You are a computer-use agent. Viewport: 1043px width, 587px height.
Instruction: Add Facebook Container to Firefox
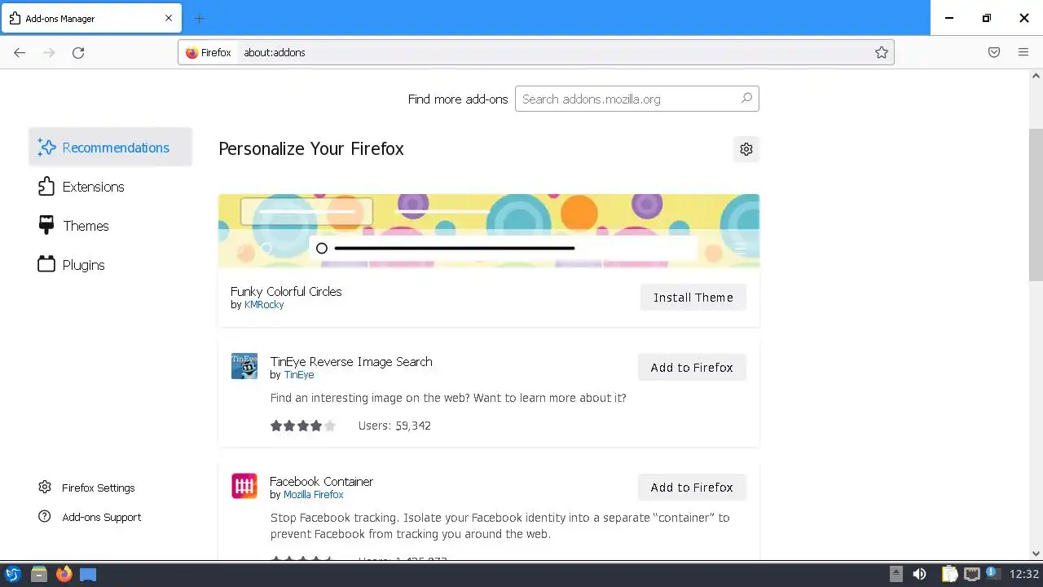pos(692,488)
